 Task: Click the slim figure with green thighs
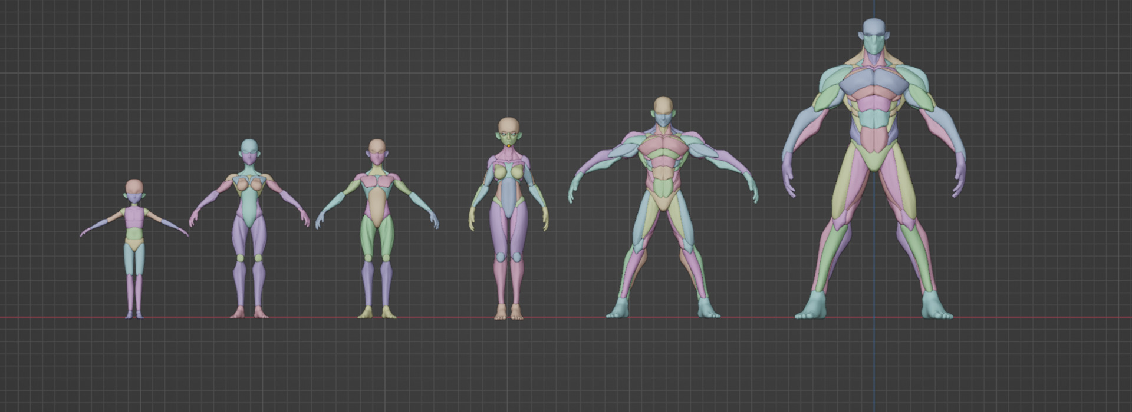(x=377, y=228)
